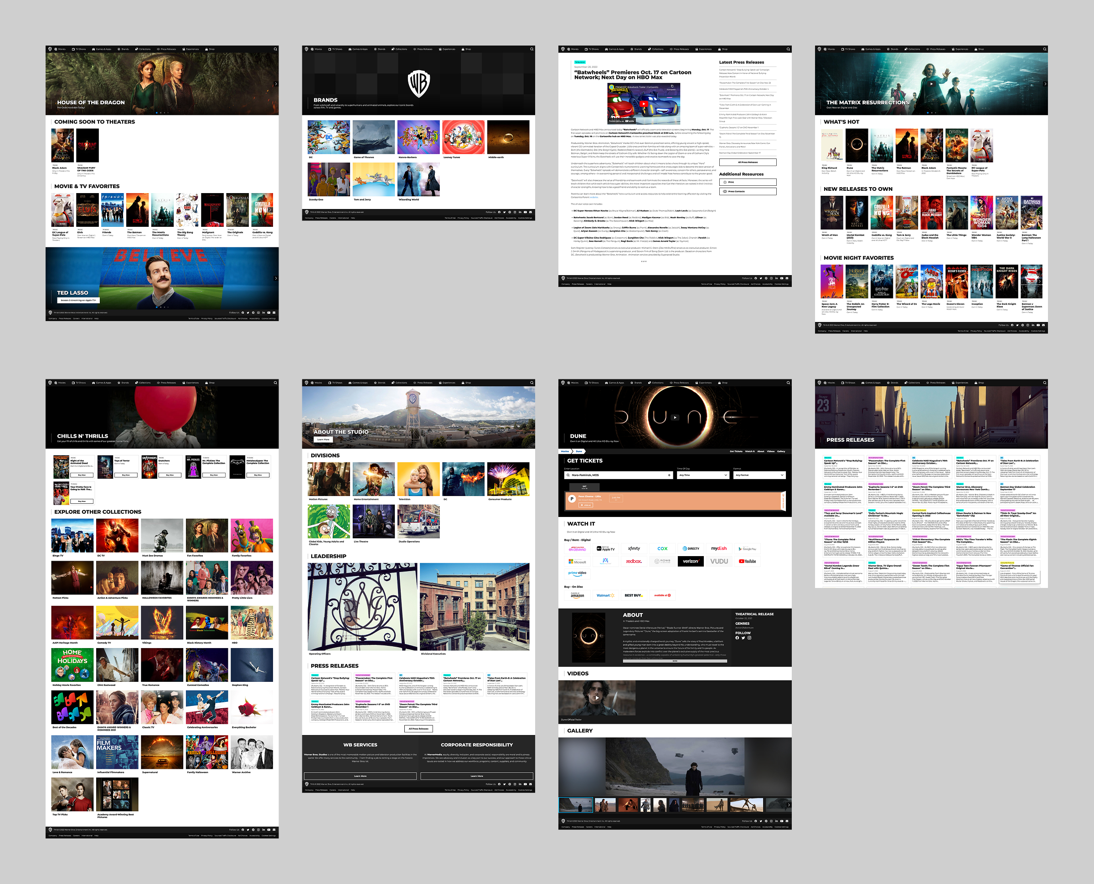Click the verizon retailer logo
The height and width of the screenshot is (884, 1094).
[x=691, y=561]
